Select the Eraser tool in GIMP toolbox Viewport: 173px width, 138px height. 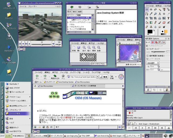(164, 23)
